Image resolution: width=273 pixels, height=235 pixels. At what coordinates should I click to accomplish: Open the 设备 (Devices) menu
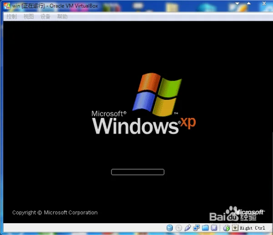click(45, 17)
